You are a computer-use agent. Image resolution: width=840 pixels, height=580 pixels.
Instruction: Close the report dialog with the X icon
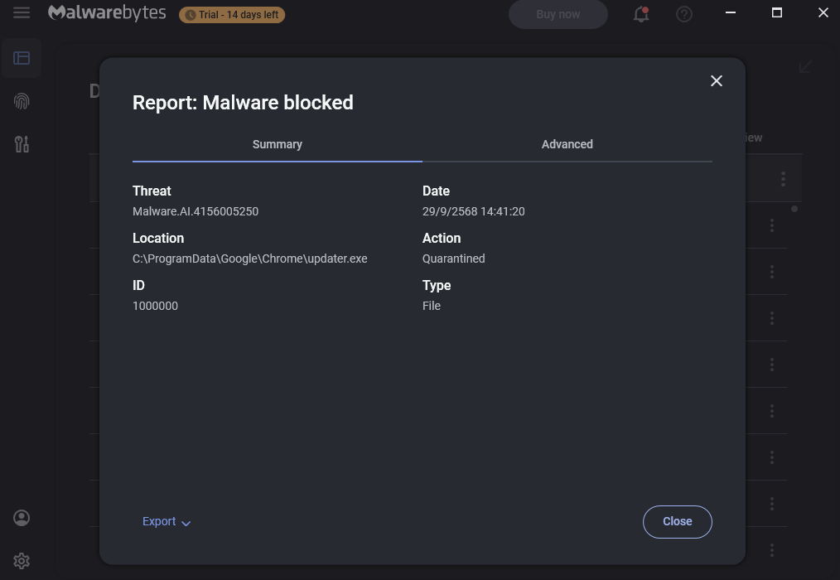(x=717, y=81)
